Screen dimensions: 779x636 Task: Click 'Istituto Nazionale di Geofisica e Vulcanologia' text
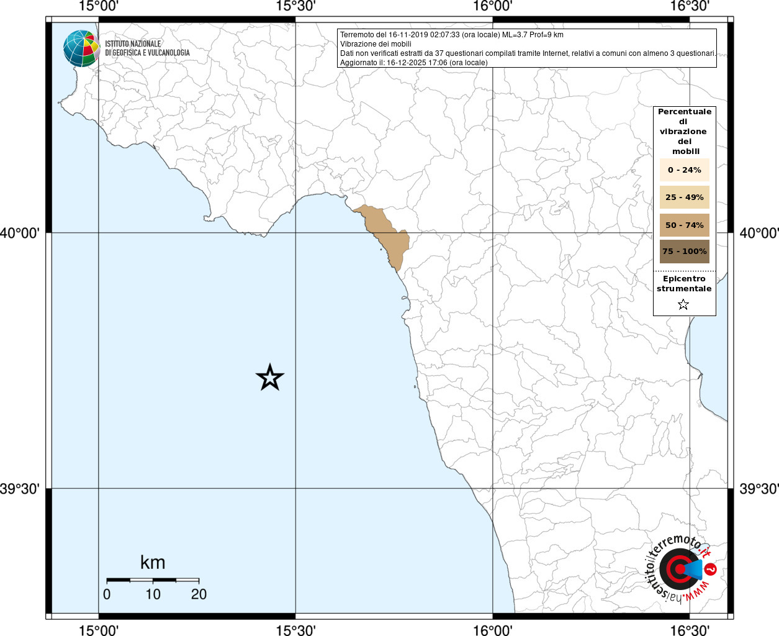(x=147, y=48)
